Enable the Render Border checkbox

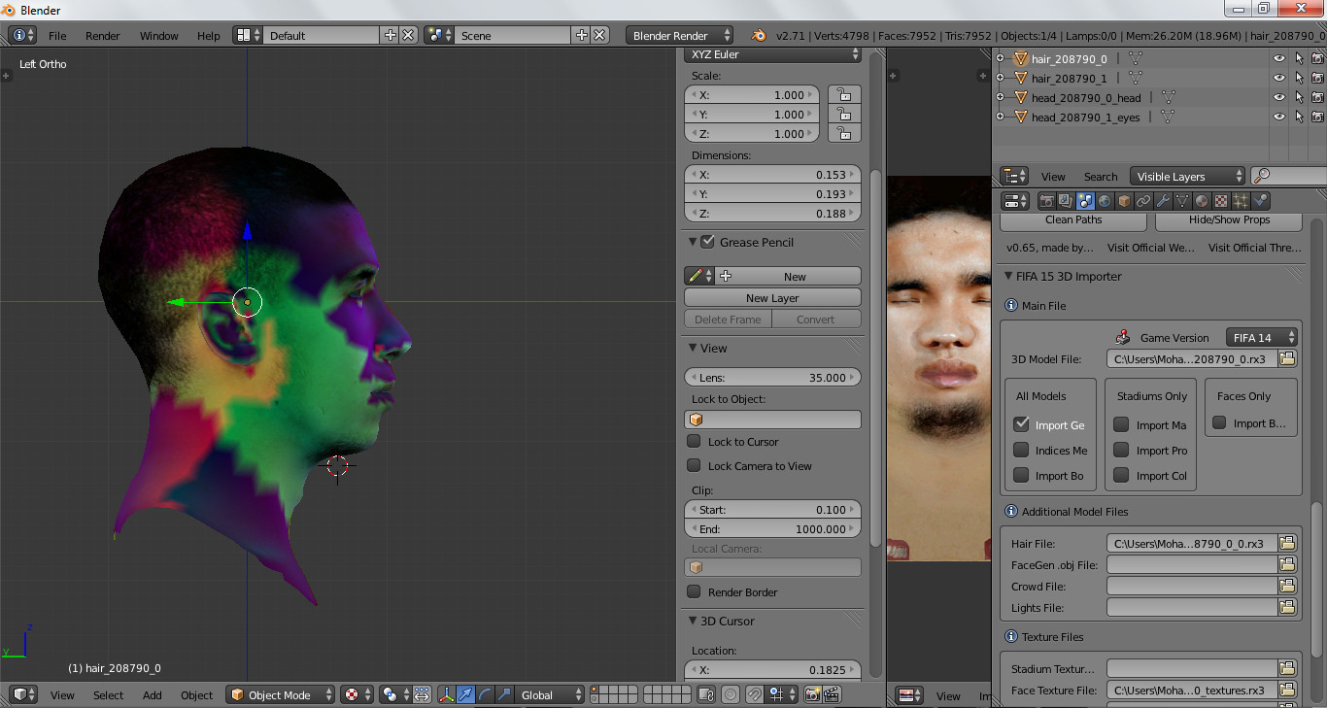(694, 592)
